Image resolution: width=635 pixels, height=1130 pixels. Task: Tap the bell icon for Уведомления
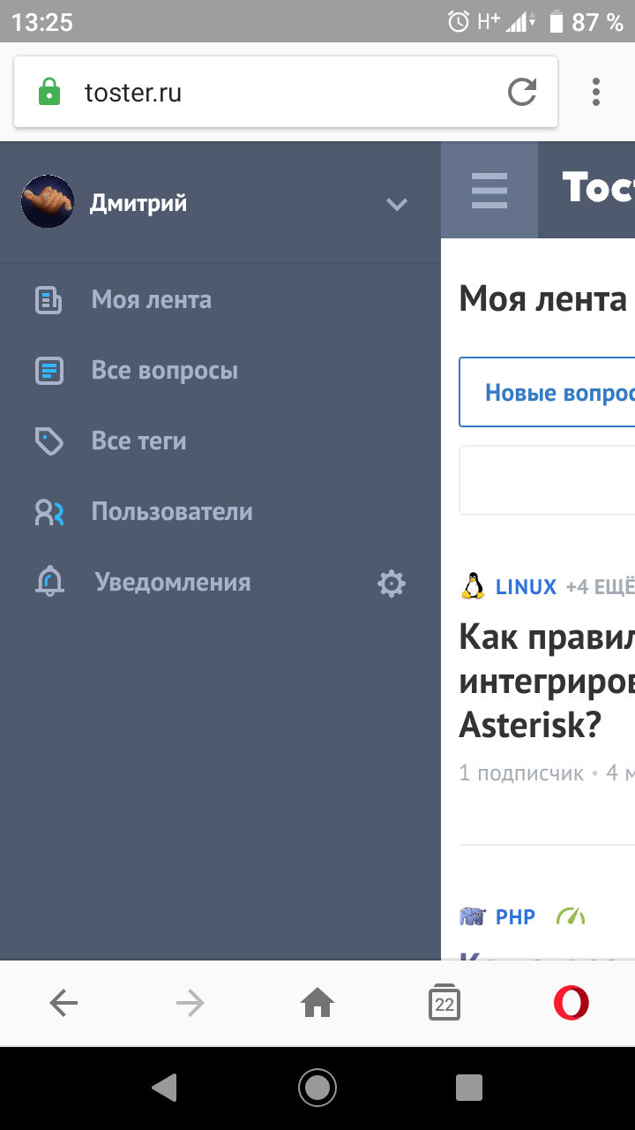click(49, 582)
